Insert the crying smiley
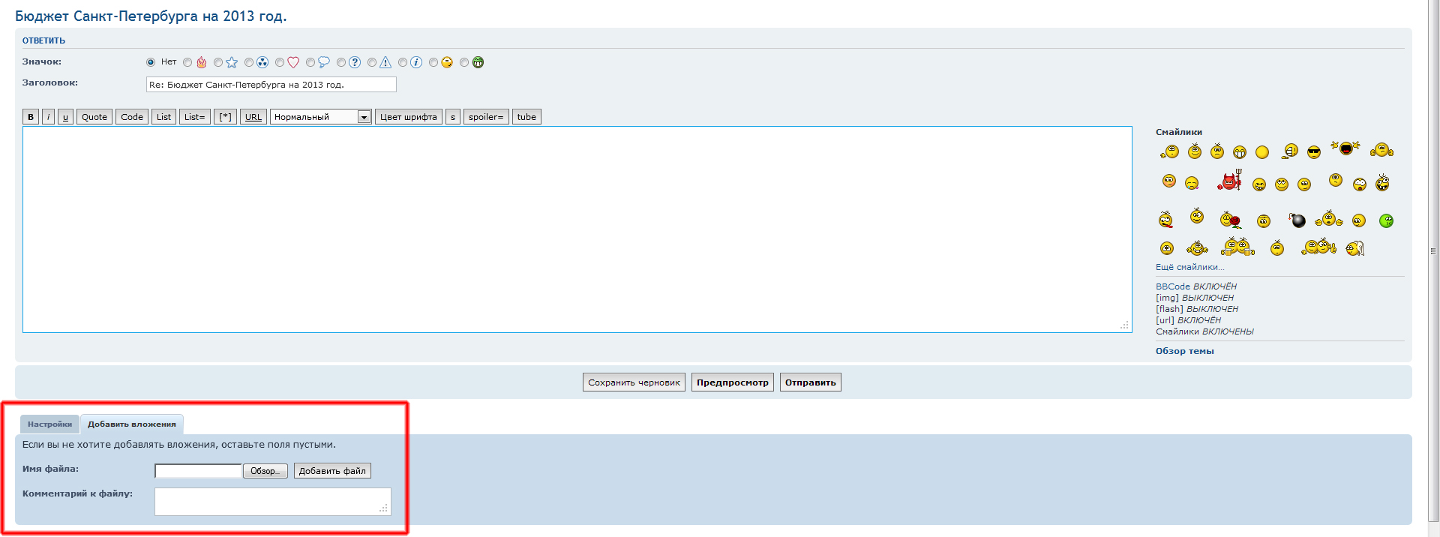 click(1191, 183)
